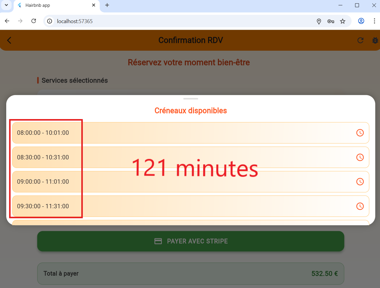Open the debug bug icon in header
Viewport: 380px width, 288px height.
375,40
